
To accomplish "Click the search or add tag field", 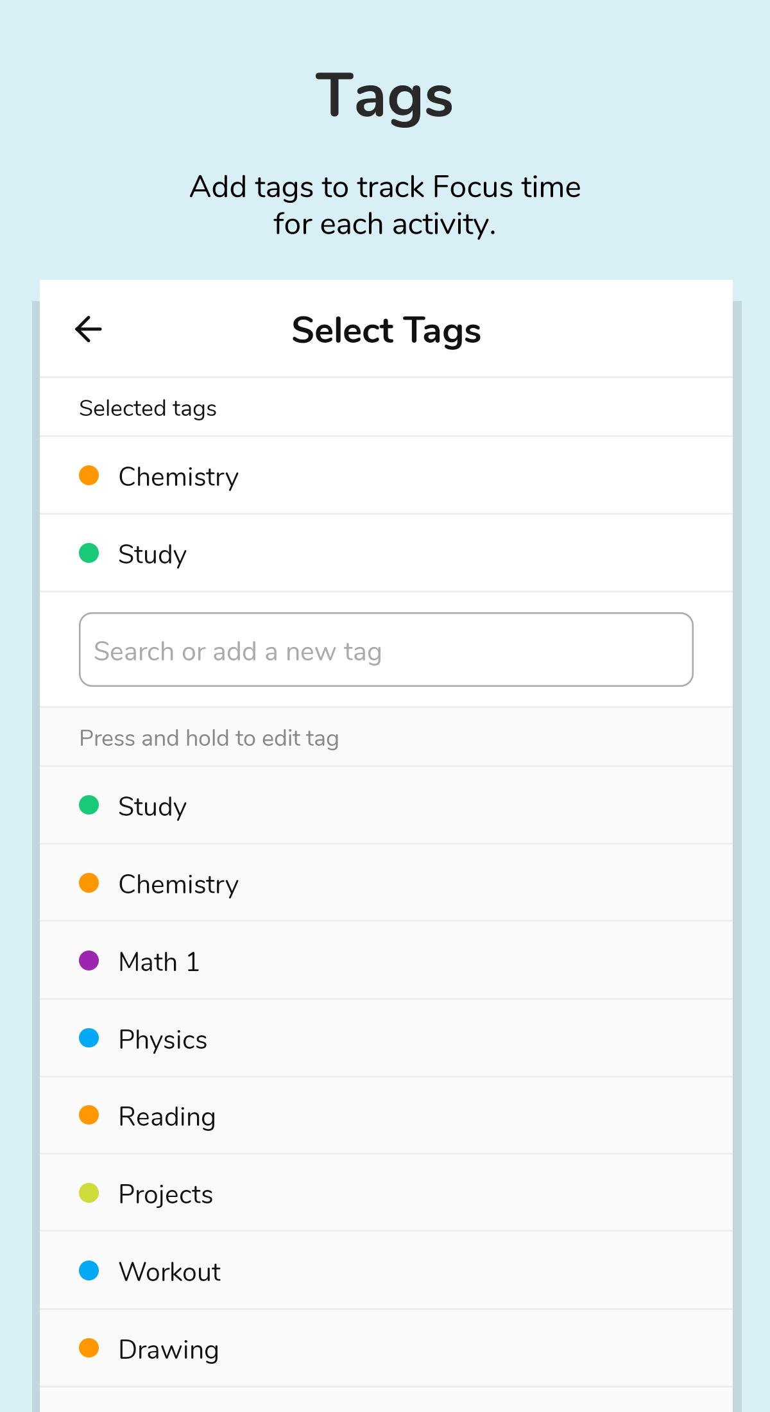I will point(386,650).
